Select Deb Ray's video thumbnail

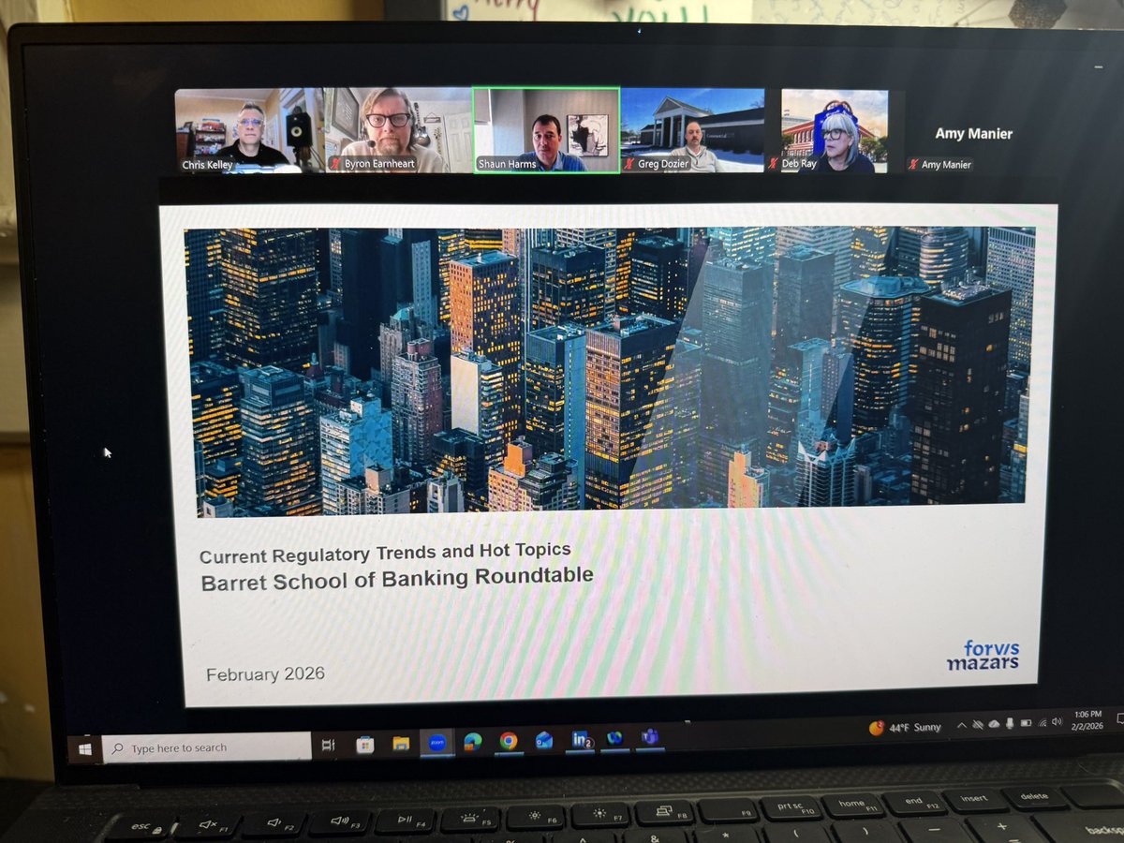coord(835,130)
